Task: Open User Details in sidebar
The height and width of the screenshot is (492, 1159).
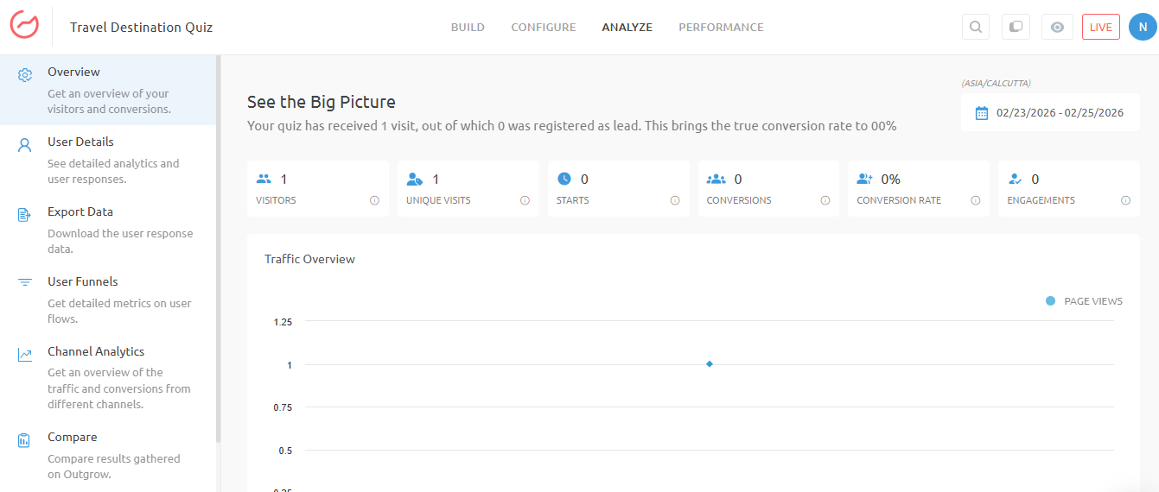Action: coord(80,142)
